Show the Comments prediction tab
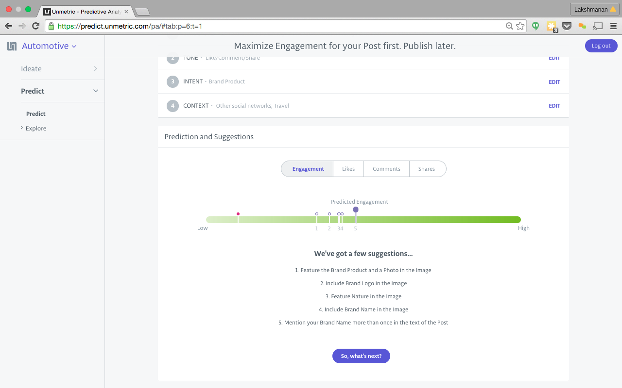This screenshot has width=622, height=388. tap(386, 169)
